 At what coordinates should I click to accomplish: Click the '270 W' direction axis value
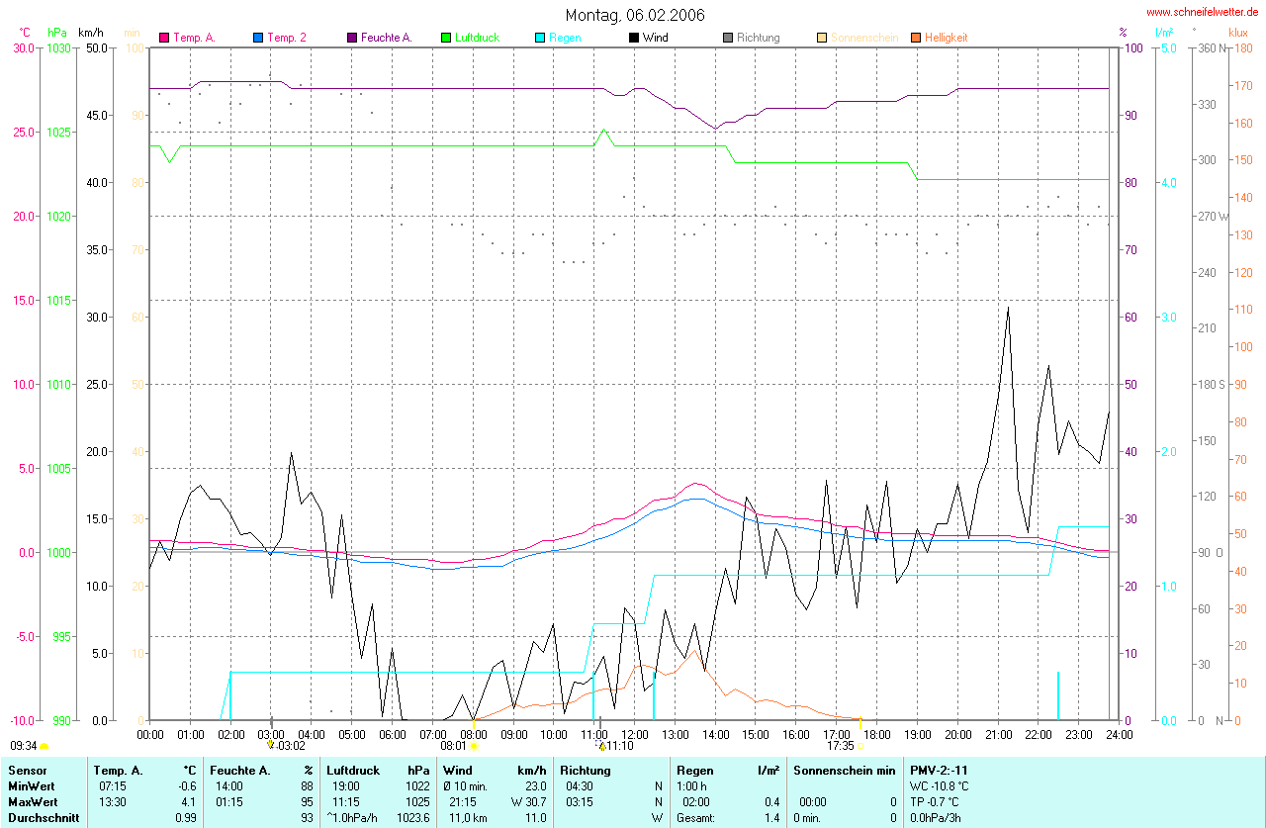(x=1213, y=216)
